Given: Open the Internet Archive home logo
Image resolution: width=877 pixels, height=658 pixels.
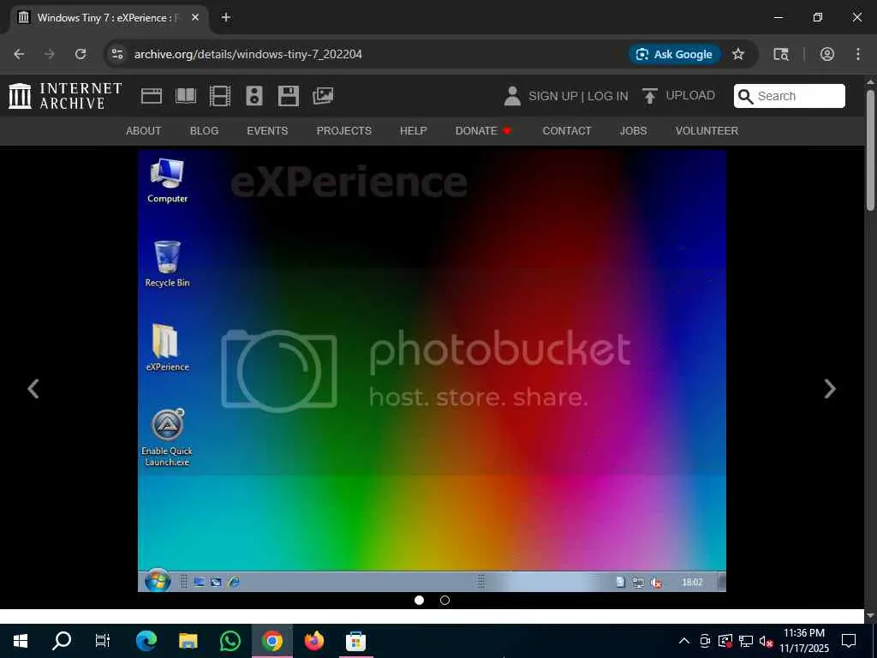Looking at the screenshot, I should 65,96.
